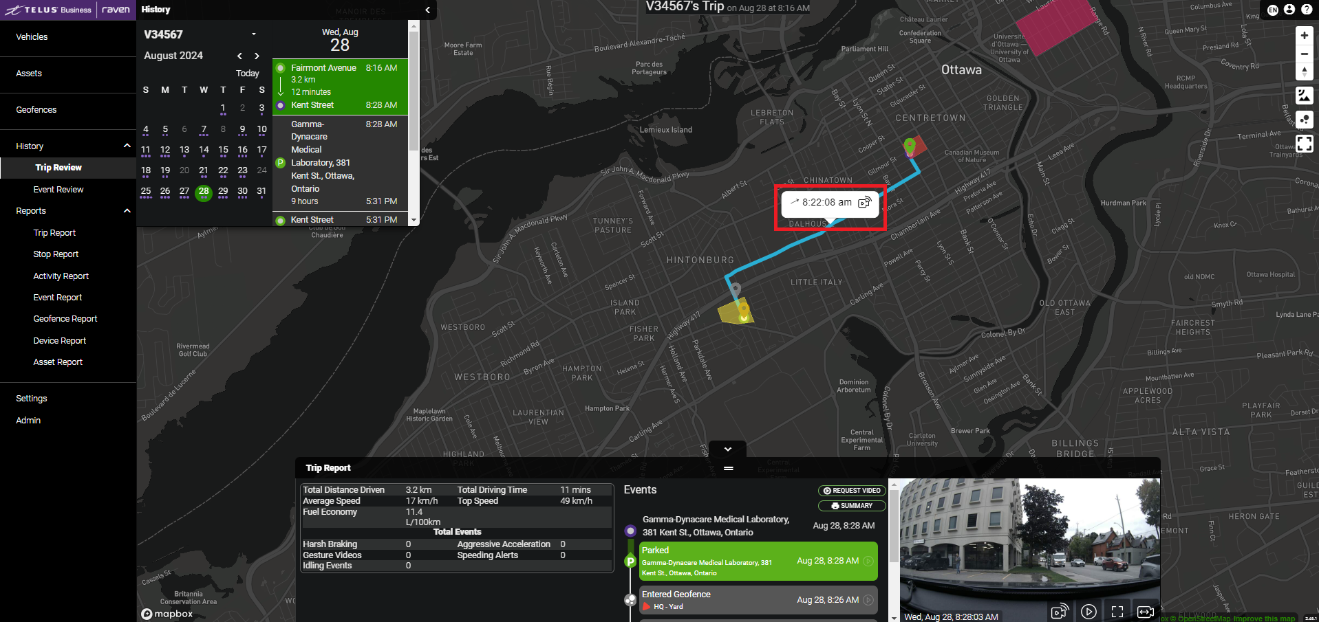Select Gamma-Dynacare 9 hours parked entry
1319x622 pixels.
tap(341, 163)
